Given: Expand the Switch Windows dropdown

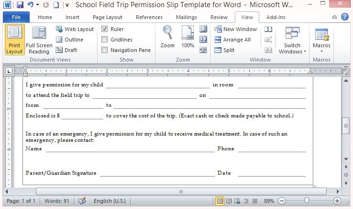Looking at the screenshot, I should tap(292, 41).
